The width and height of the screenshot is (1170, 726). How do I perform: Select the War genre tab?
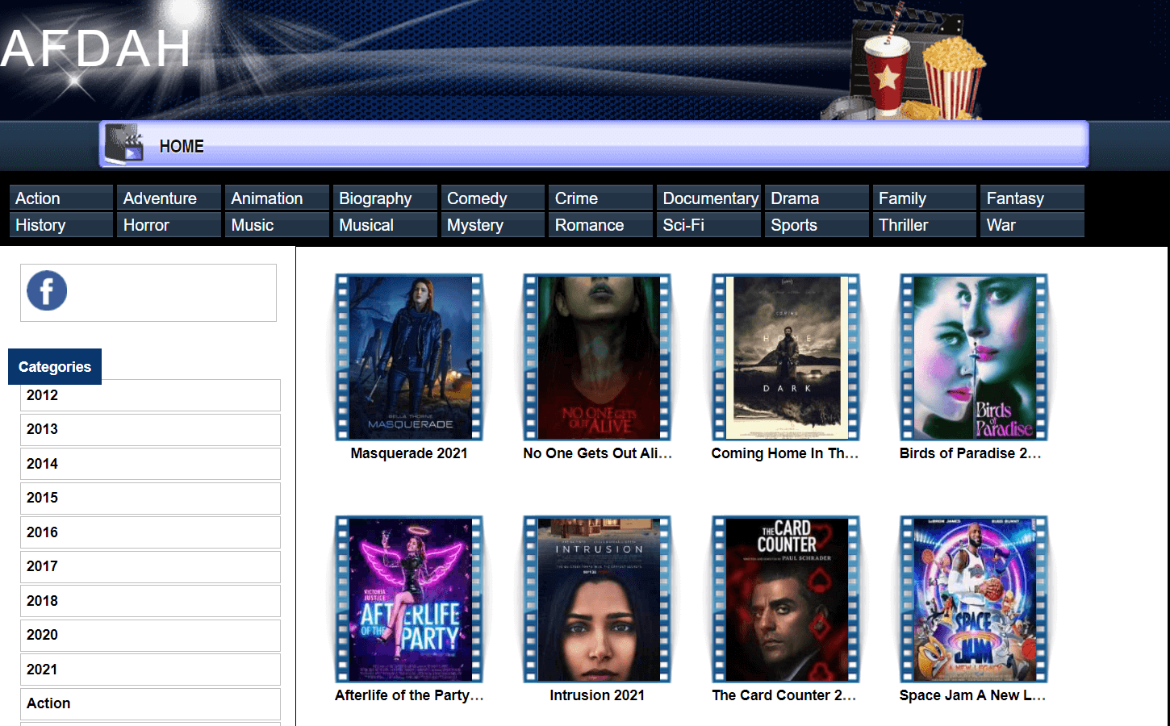1032,224
